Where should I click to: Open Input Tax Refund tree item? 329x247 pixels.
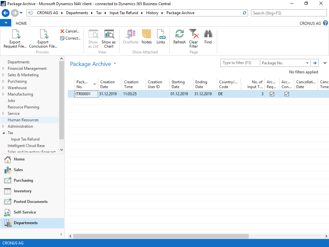tap(25, 139)
